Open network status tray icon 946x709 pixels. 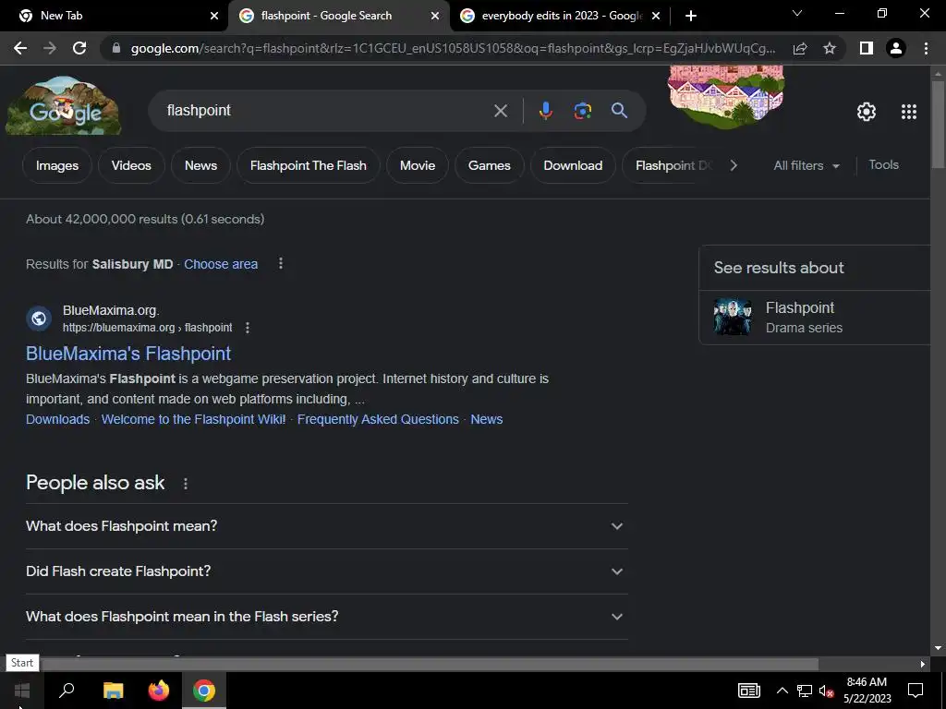pyautogui.click(x=805, y=691)
